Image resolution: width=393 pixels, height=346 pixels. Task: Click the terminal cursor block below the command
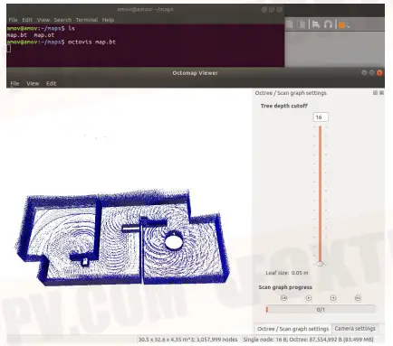(x=9, y=48)
